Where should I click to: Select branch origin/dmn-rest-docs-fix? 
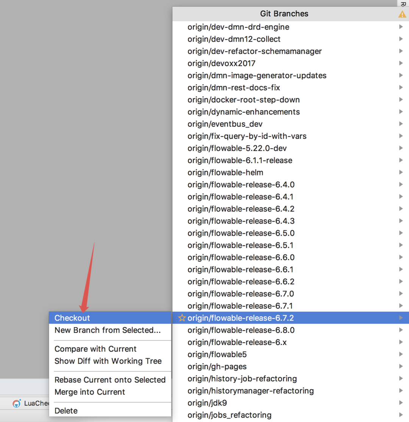290,87
